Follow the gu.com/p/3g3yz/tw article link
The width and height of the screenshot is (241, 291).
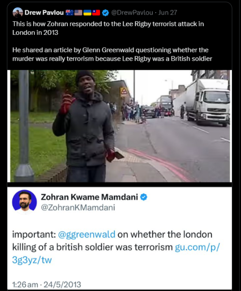[x=116, y=254]
